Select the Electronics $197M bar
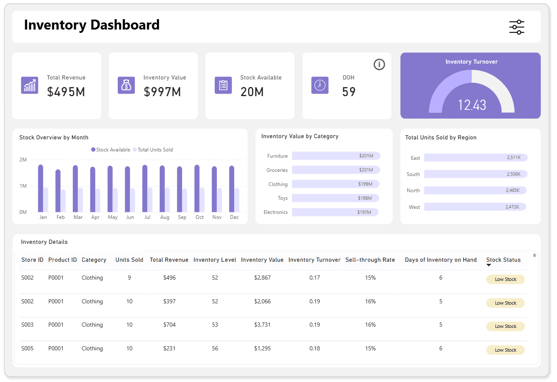Viewport: 557px width, 382px height. click(334, 212)
